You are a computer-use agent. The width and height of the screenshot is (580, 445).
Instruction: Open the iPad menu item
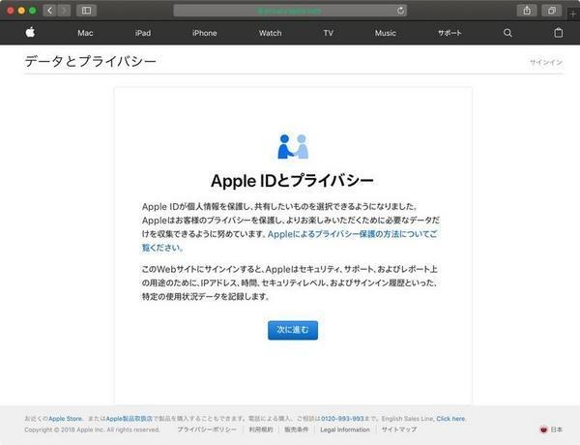[143, 33]
